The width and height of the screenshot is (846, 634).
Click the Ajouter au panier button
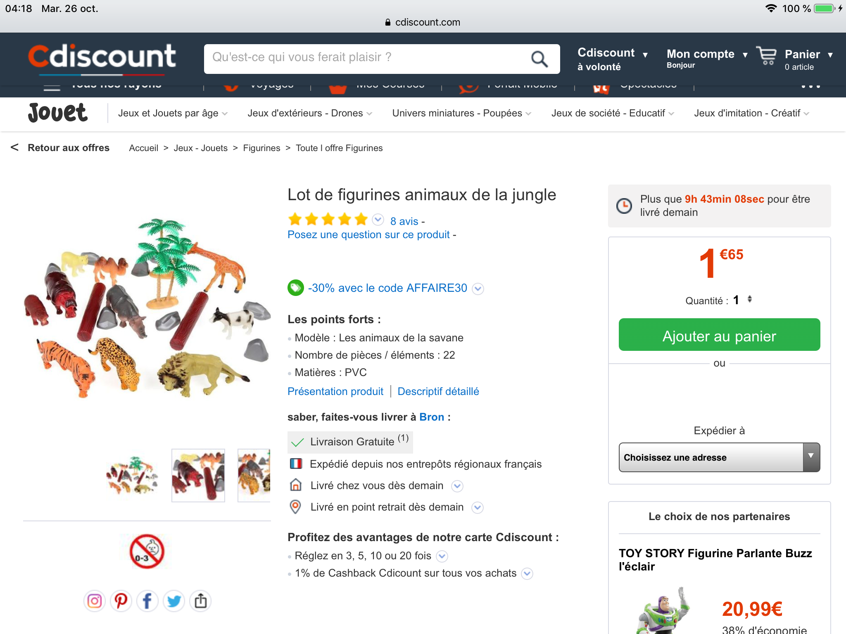(x=719, y=335)
